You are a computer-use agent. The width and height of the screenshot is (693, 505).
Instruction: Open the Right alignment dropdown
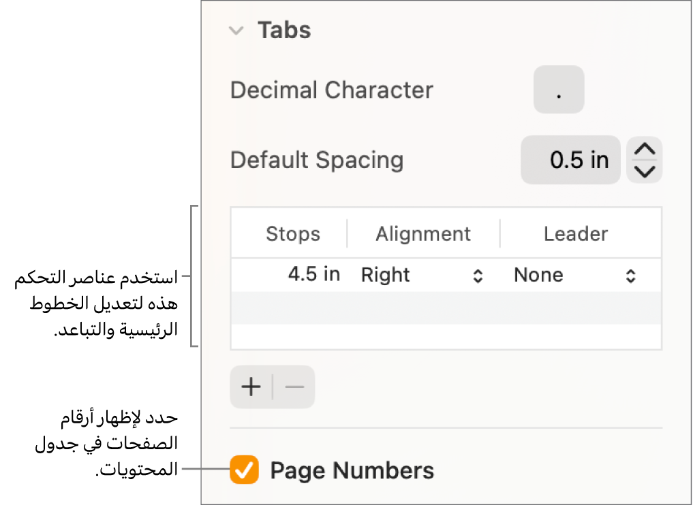pos(422,276)
